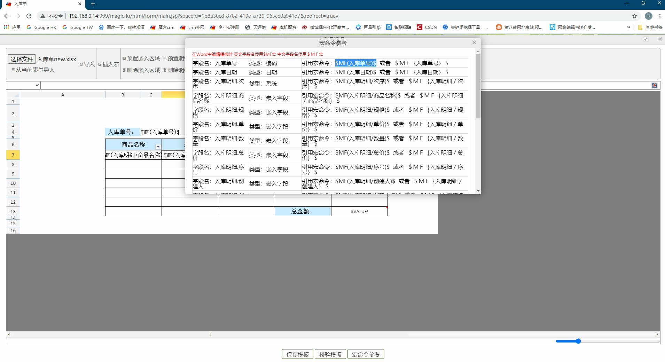Bookmark this page with the star icon

click(635, 16)
